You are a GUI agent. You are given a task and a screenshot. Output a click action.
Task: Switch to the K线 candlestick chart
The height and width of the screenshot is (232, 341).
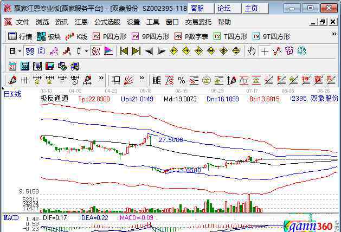[76, 36]
